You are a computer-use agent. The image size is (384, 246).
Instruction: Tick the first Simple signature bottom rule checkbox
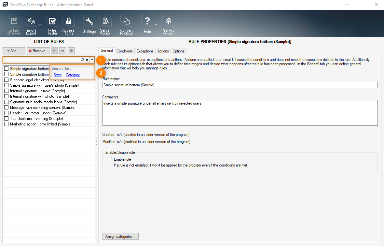pyautogui.click(x=7, y=69)
